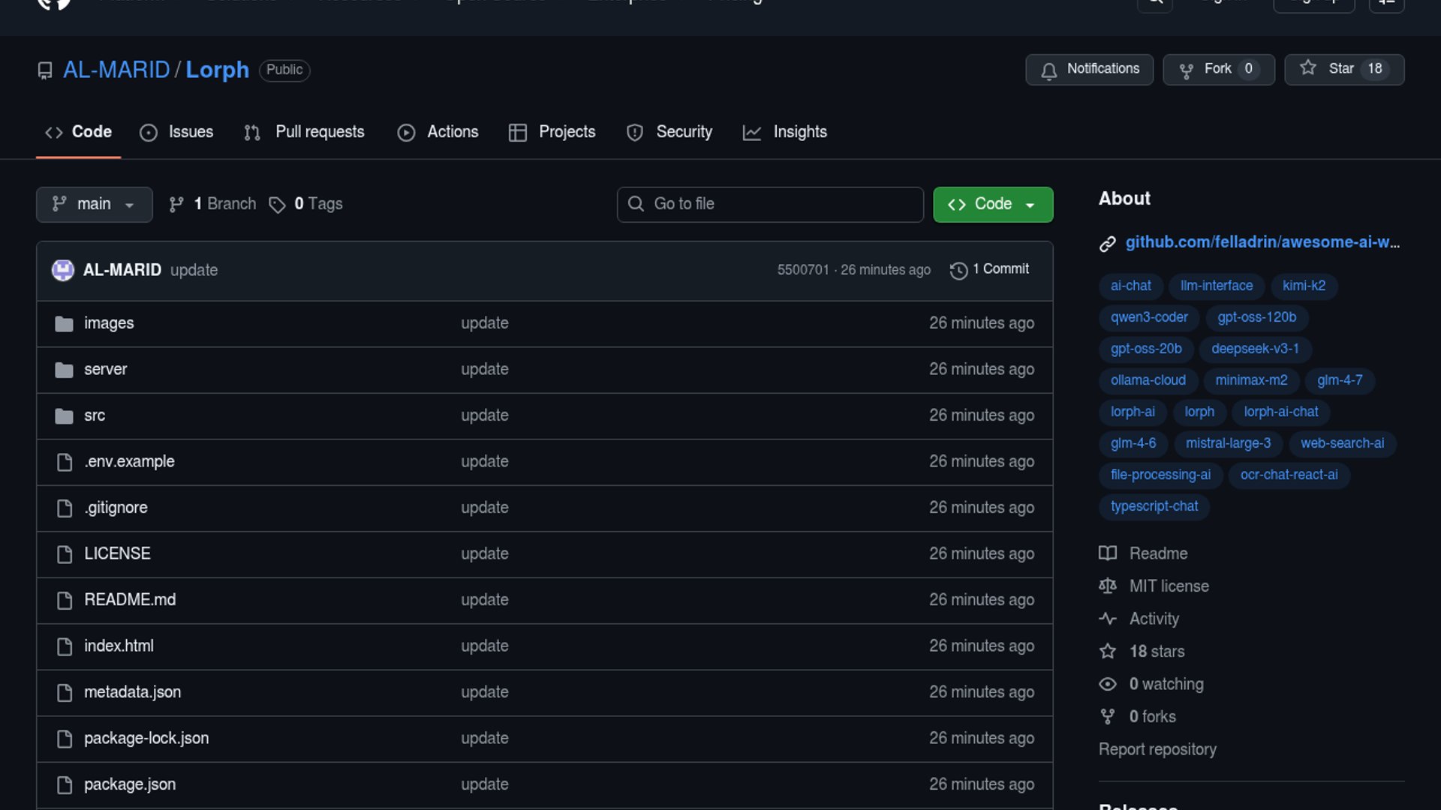Screen dimensions: 1441x810
Task: View the 0 Tags link
Action: (305, 205)
